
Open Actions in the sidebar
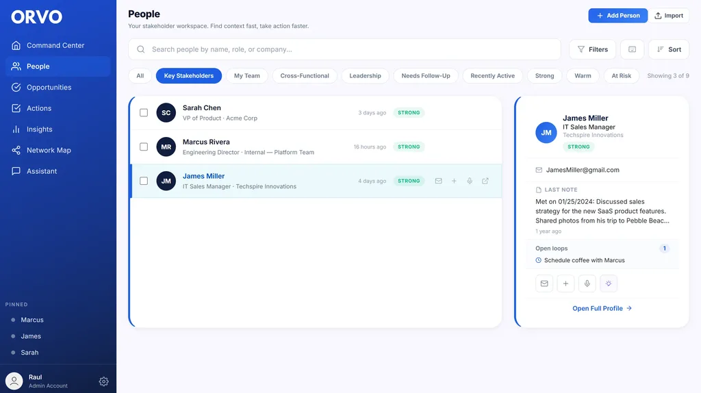click(x=58, y=108)
